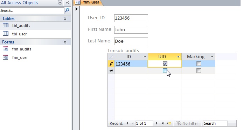The height and width of the screenshot is (130, 243).
Task: Click the User_ID label
Action: (96, 18)
